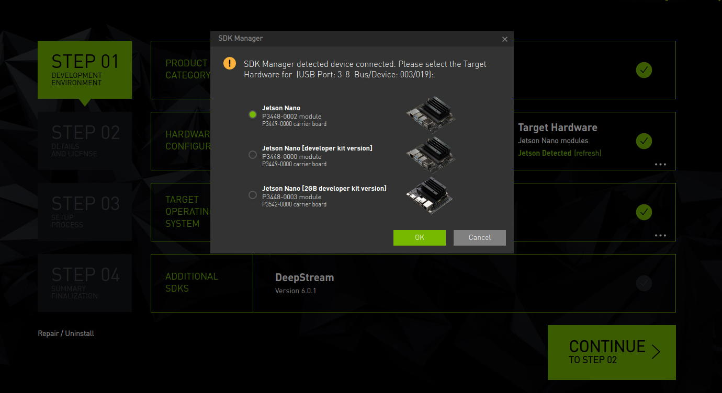Go to STEP 04 Summary Finalization

(x=85, y=283)
